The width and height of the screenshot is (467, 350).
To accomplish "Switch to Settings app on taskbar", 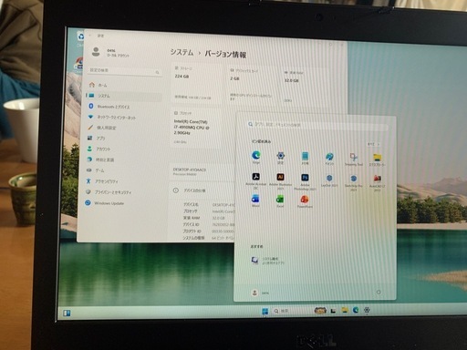I will pyautogui.click(x=367, y=310).
